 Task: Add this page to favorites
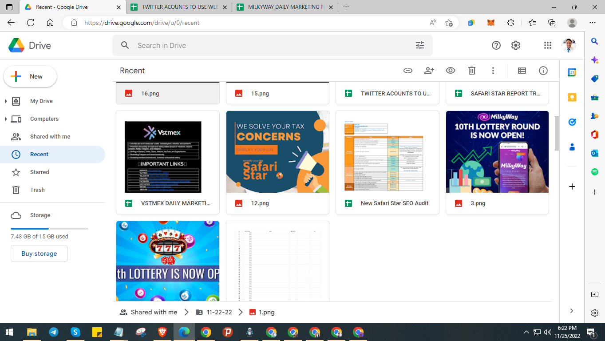(x=449, y=23)
